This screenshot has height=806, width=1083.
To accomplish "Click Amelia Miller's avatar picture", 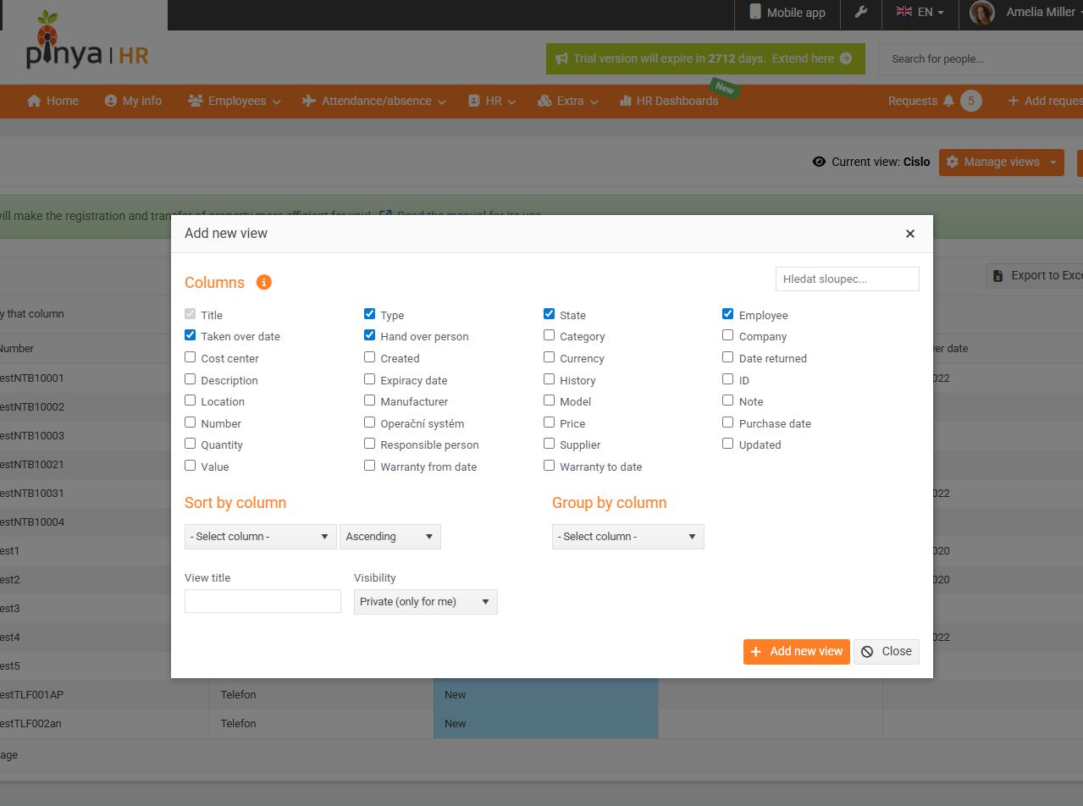I will tap(981, 13).
